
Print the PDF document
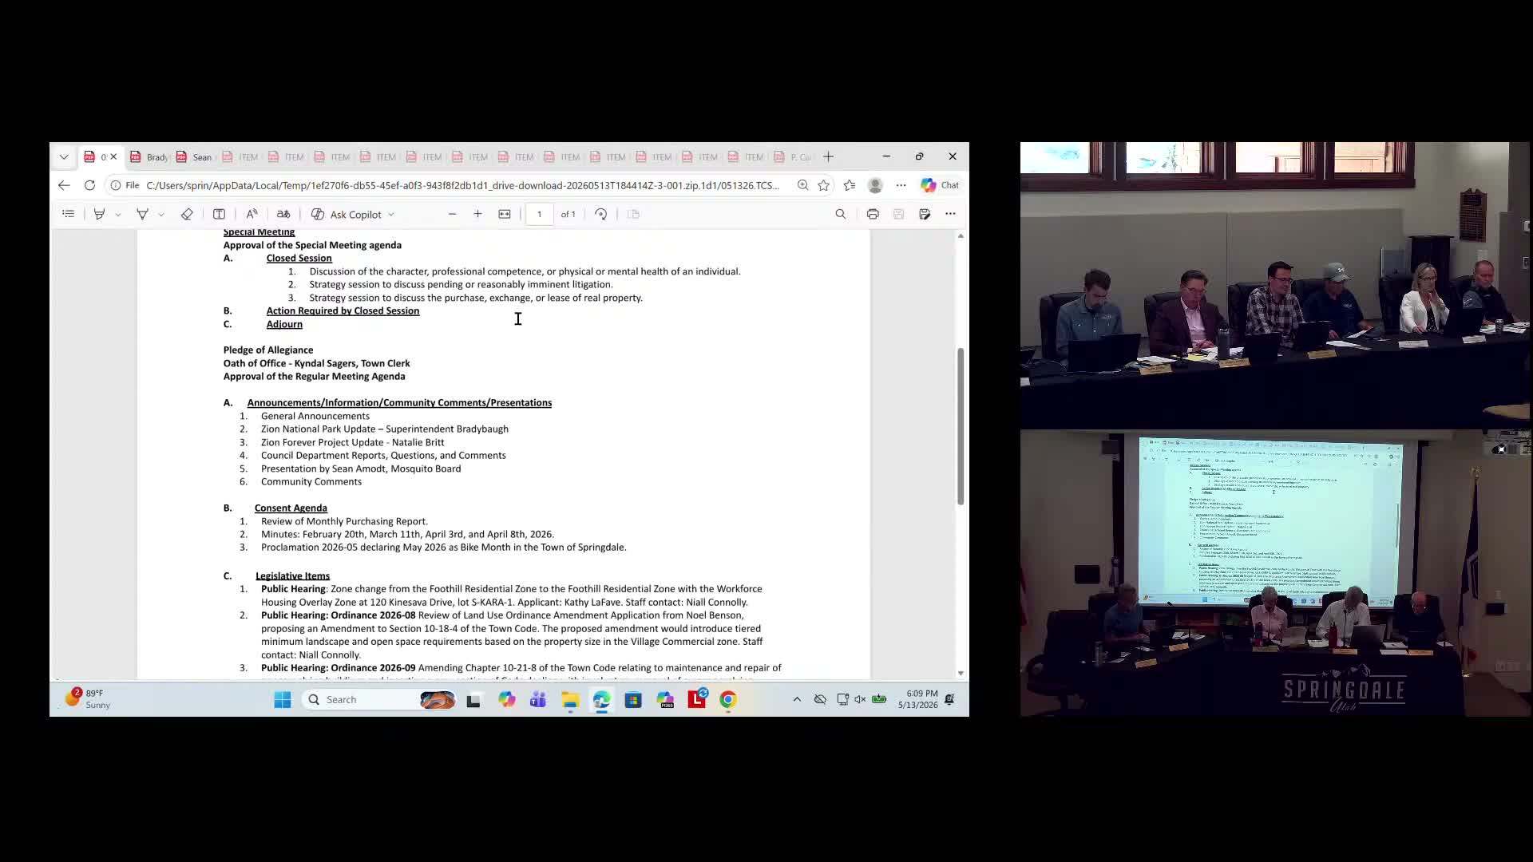coord(873,214)
